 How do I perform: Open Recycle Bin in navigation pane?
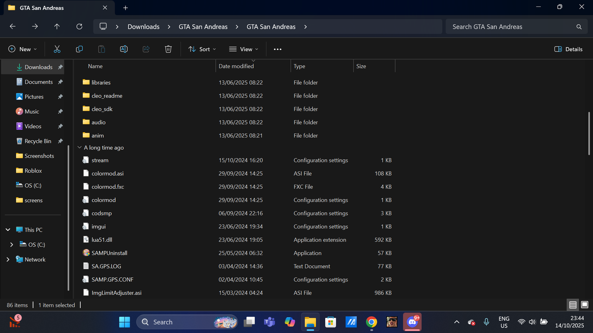[x=38, y=141]
